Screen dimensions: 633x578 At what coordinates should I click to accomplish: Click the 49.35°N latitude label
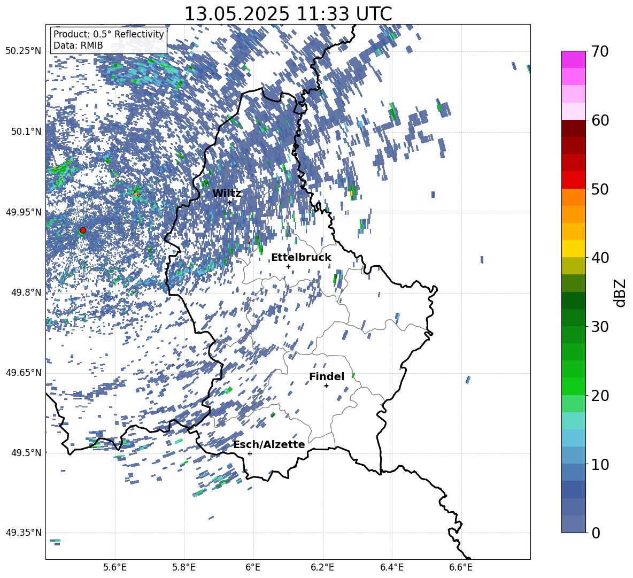coord(24,533)
